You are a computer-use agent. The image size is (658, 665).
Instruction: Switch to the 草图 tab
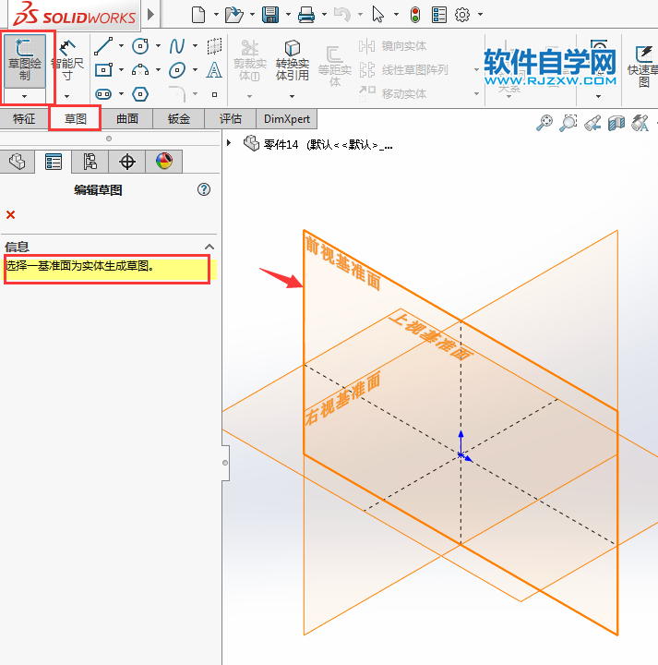click(x=76, y=119)
